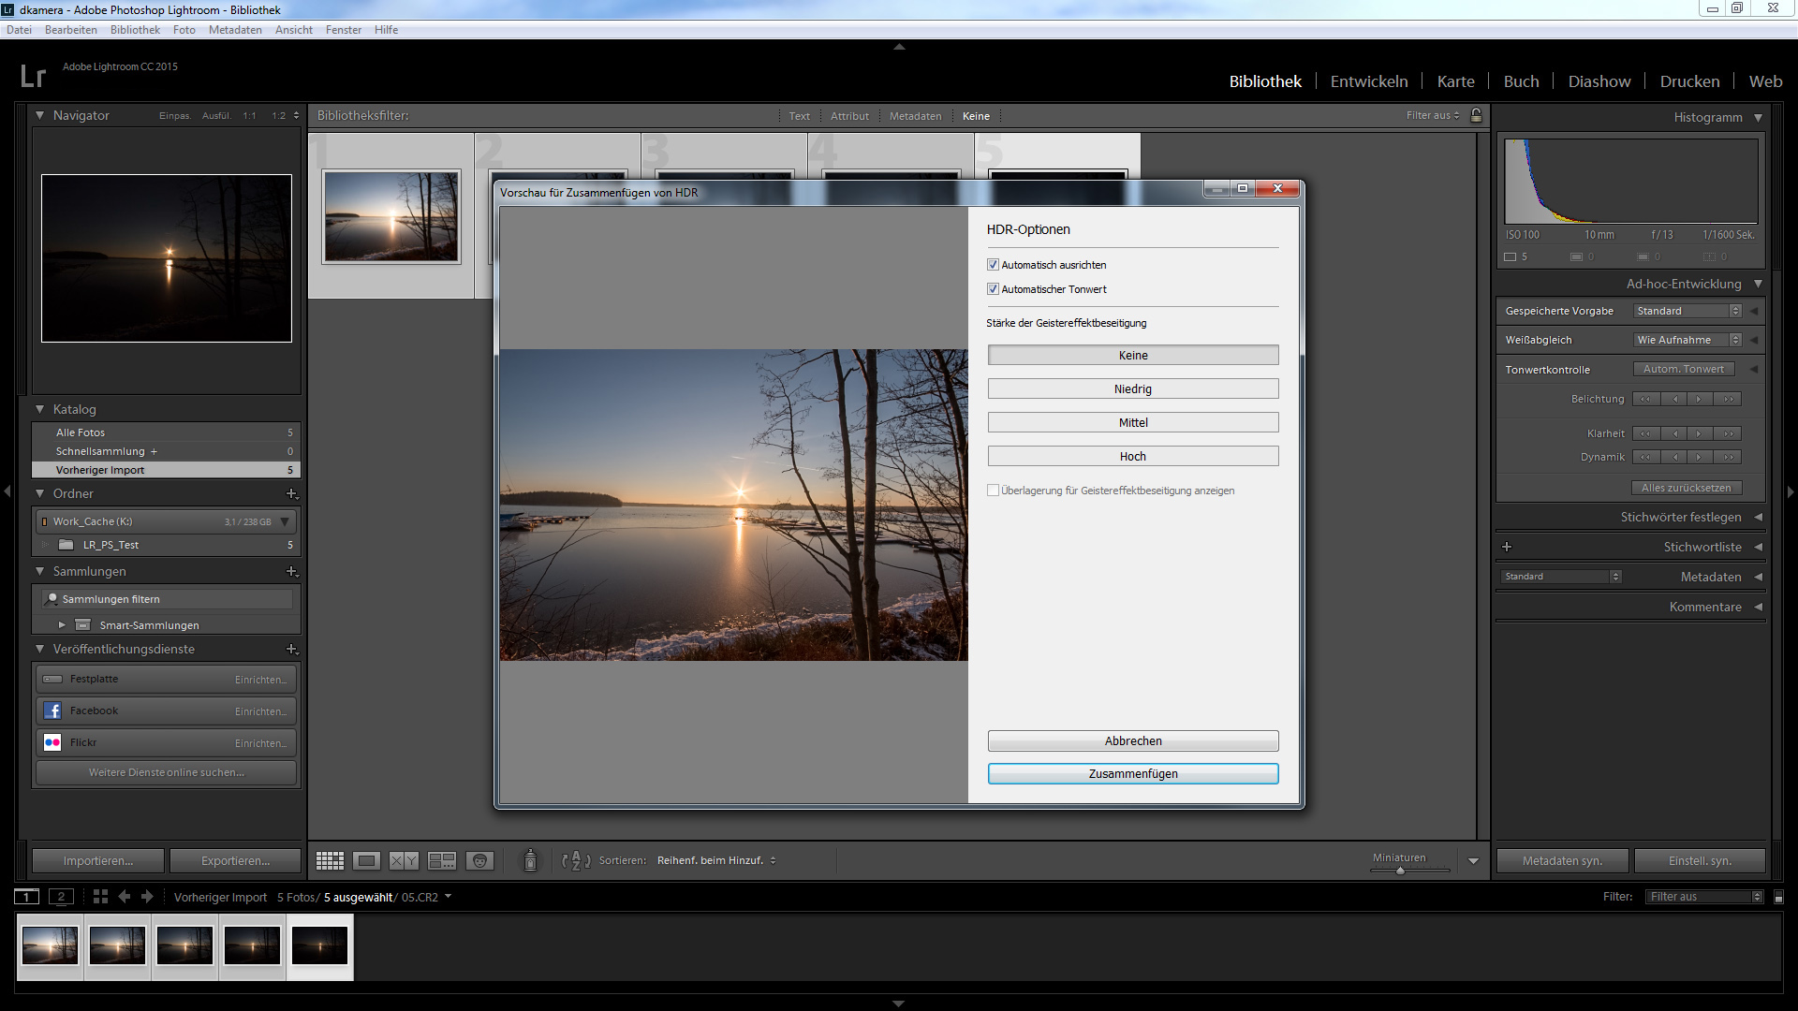
Task: Hide left panel group arrow
Action: click(x=7, y=491)
